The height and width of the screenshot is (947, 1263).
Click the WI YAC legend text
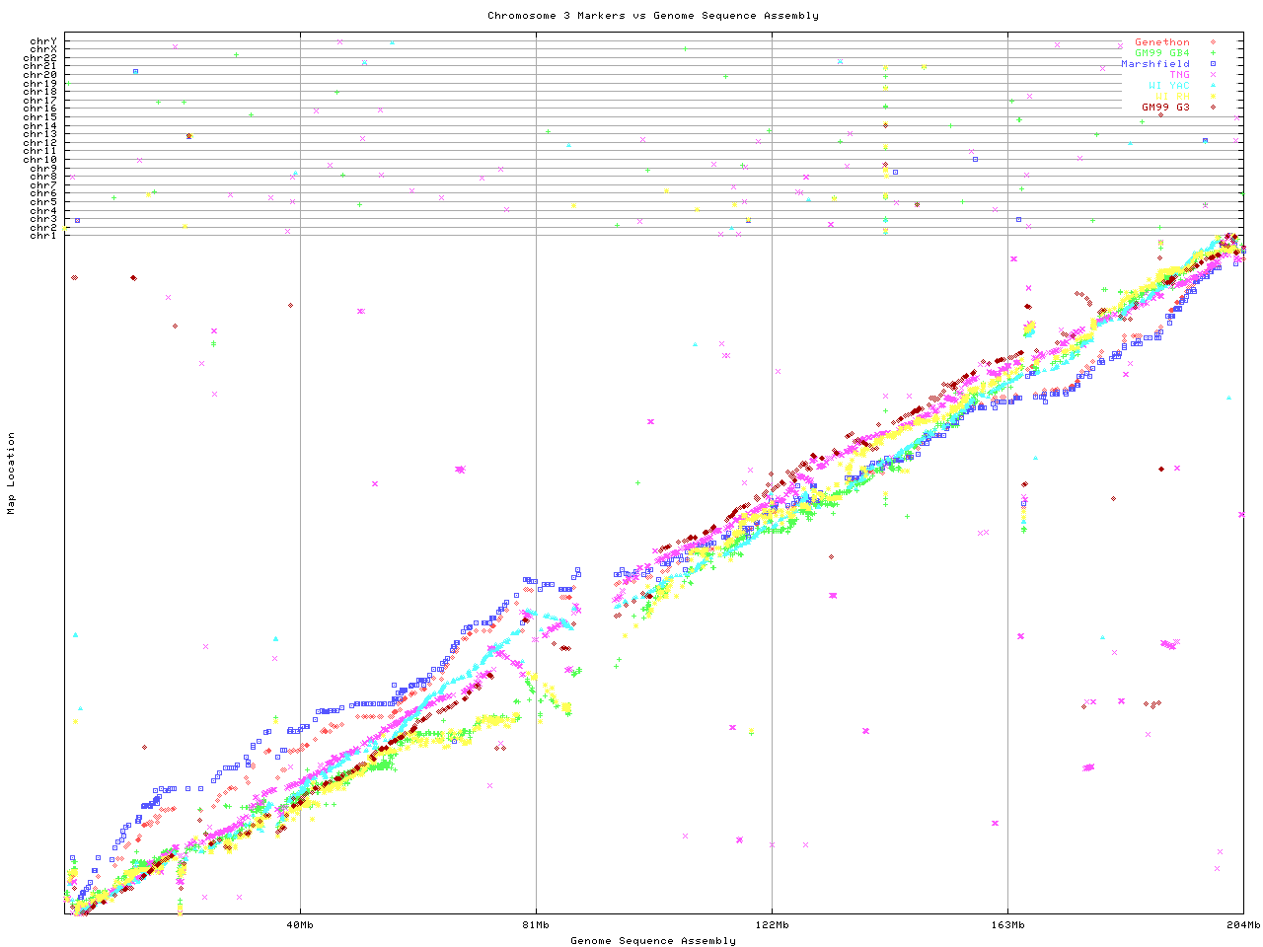[x=1168, y=86]
